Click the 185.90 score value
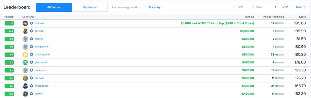 [300, 31]
